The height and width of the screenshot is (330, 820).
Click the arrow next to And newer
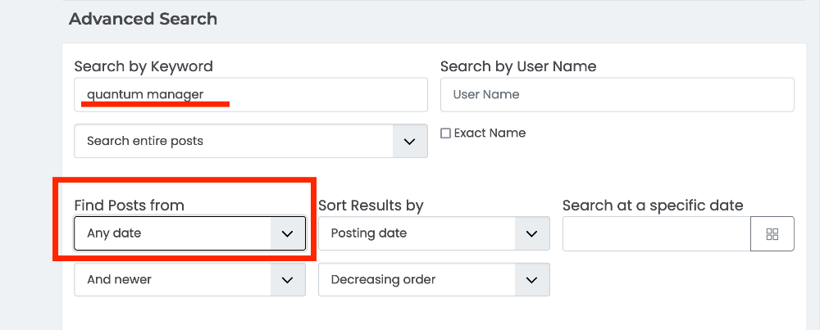coord(287,279)
